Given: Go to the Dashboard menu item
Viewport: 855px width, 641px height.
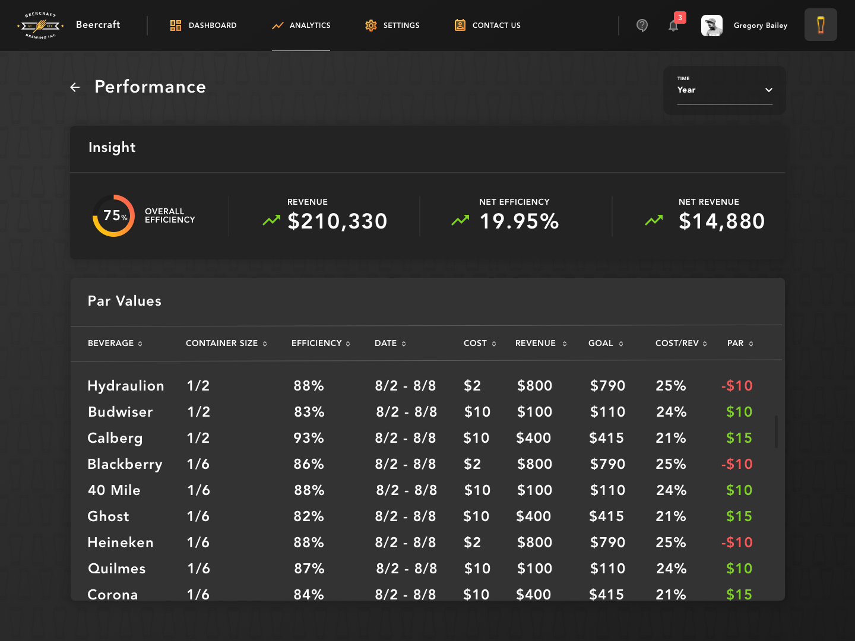Looking at the screenshot, I should pyautogui.click(x=212, y=26).
